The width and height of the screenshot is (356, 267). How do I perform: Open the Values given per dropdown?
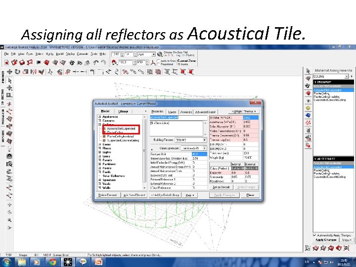[x=204, y=148]
